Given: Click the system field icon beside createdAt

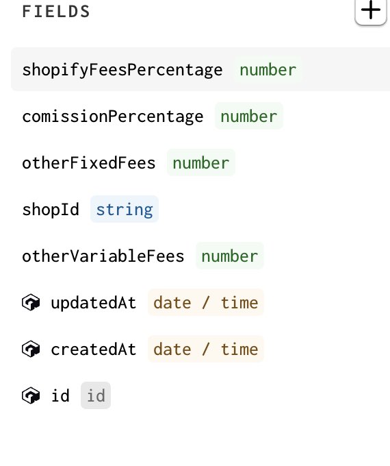Looking at the screenshot, I should (31, 349).
